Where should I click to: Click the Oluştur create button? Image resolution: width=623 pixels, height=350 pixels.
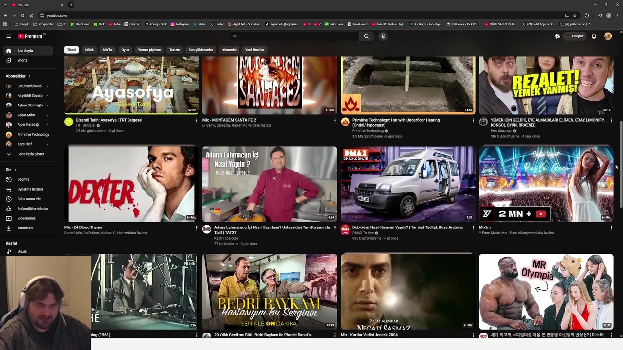574,36
